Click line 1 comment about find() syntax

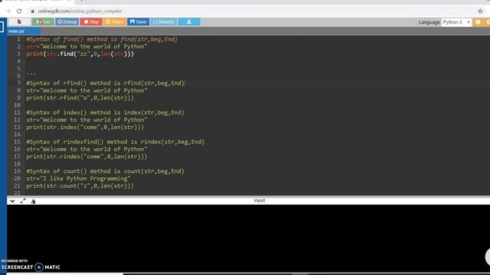pos(102,39)
